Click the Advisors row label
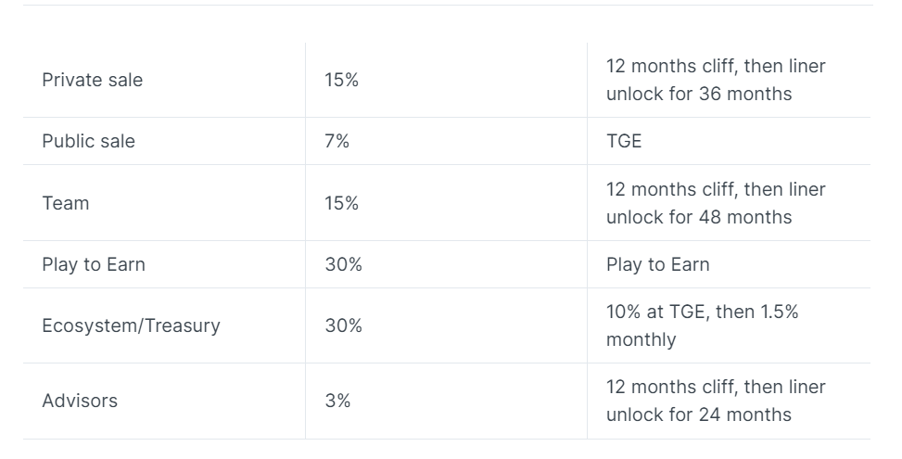This screenshot has height=459, width=902. click(80, 401)
